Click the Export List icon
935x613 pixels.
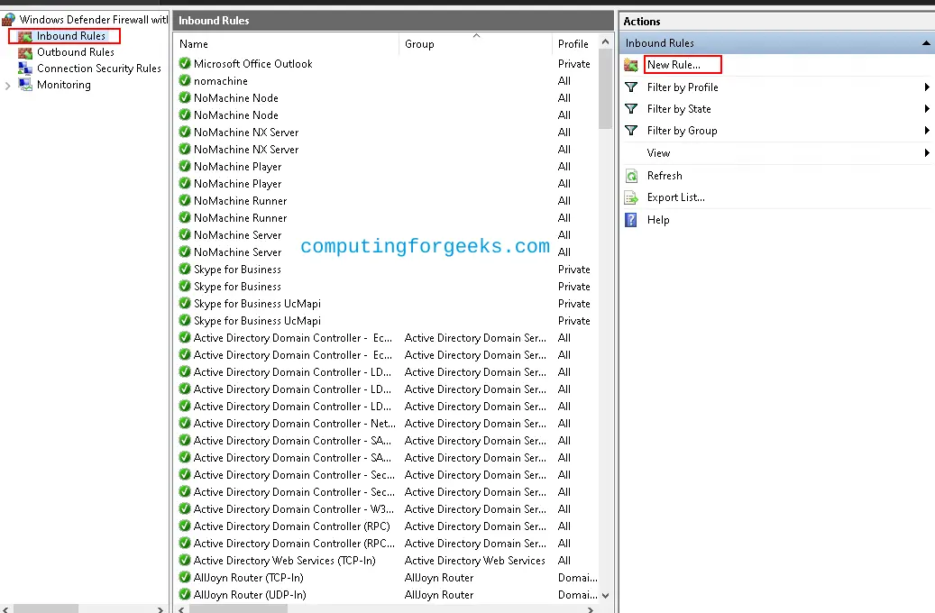(x=631, y=197)
